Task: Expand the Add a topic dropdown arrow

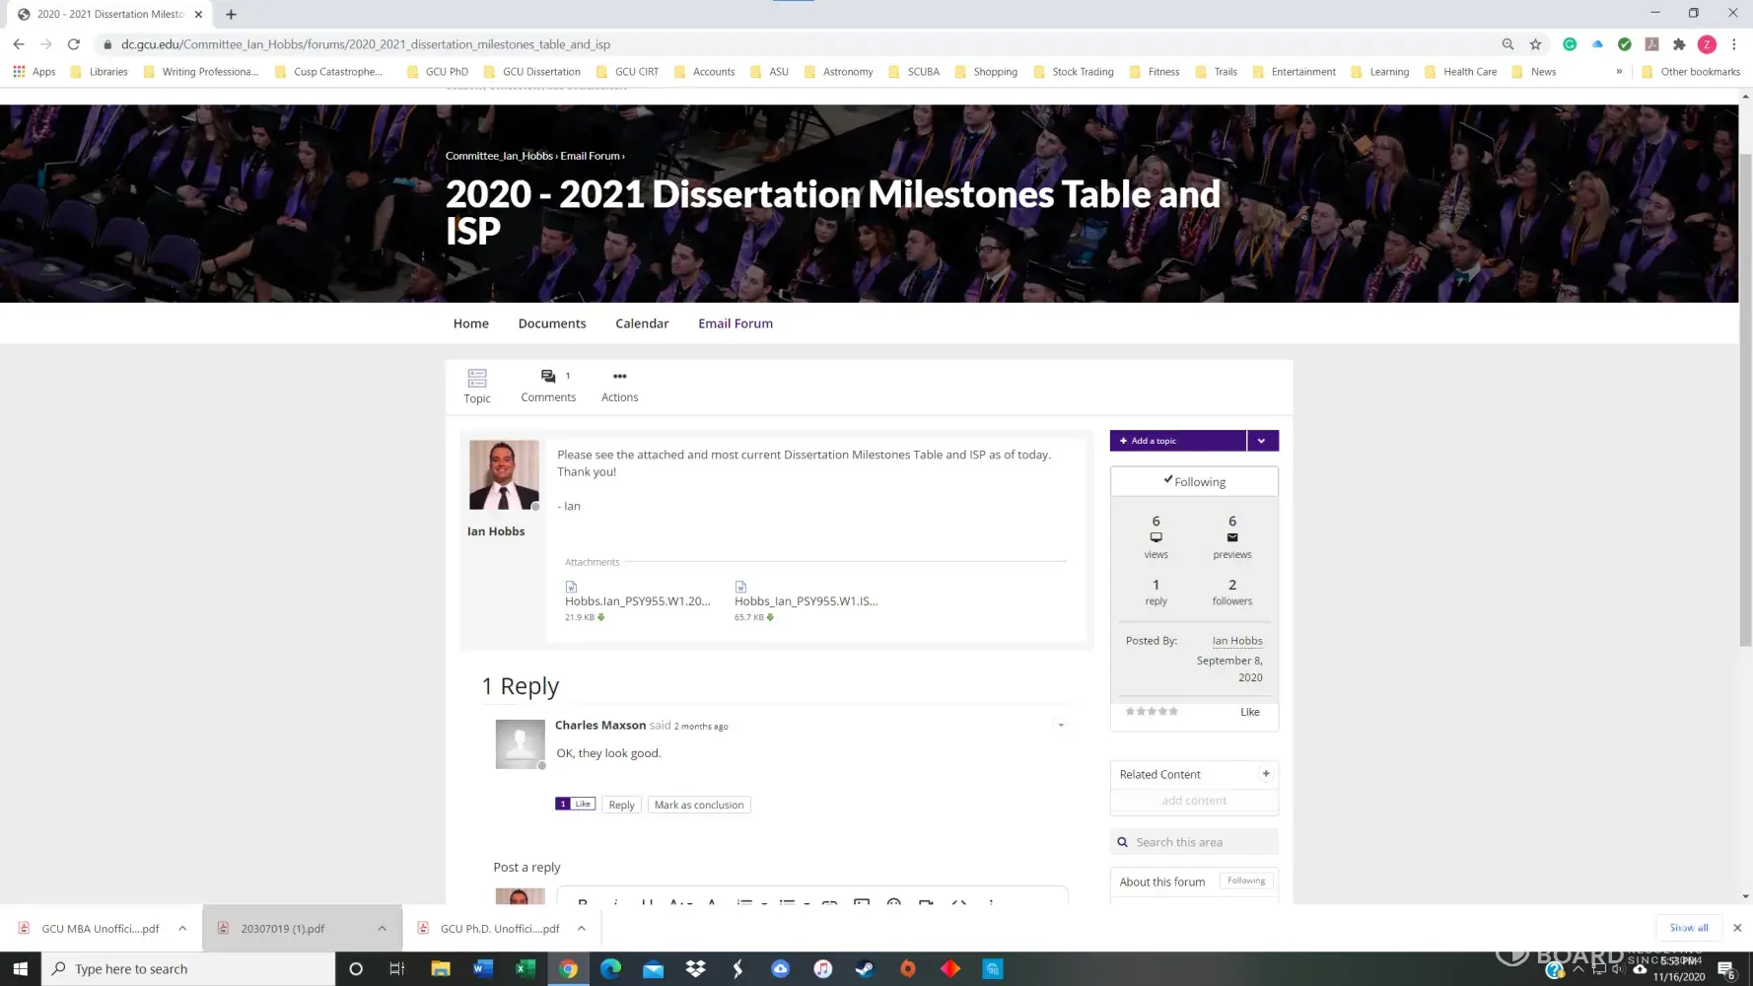Action: pos(1262,441)
